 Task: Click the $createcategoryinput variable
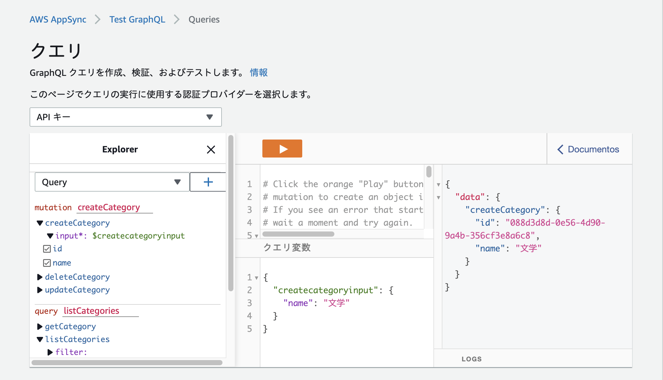point(139,236)
